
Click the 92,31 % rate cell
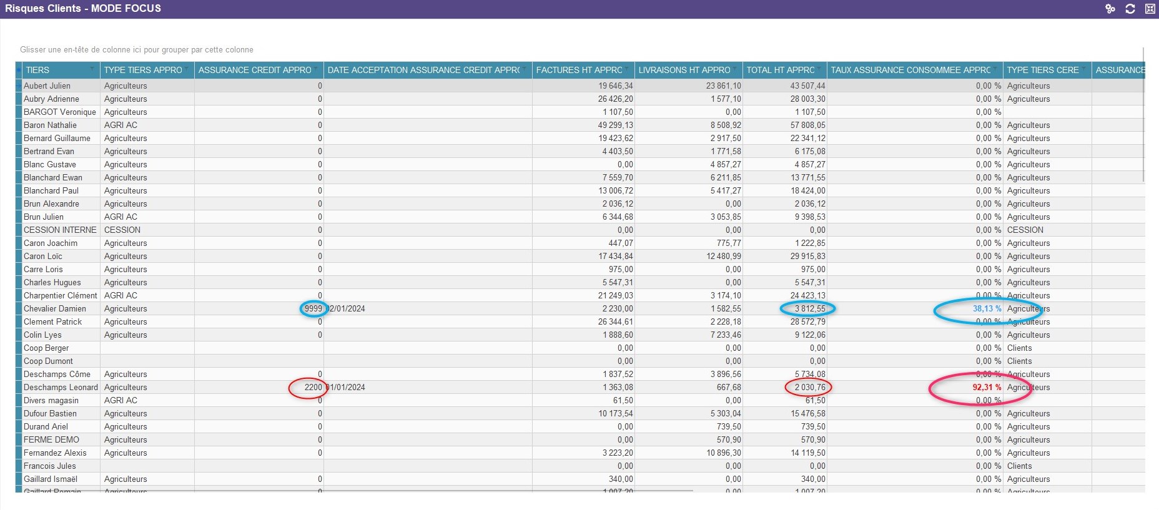(x=986, y=388)
